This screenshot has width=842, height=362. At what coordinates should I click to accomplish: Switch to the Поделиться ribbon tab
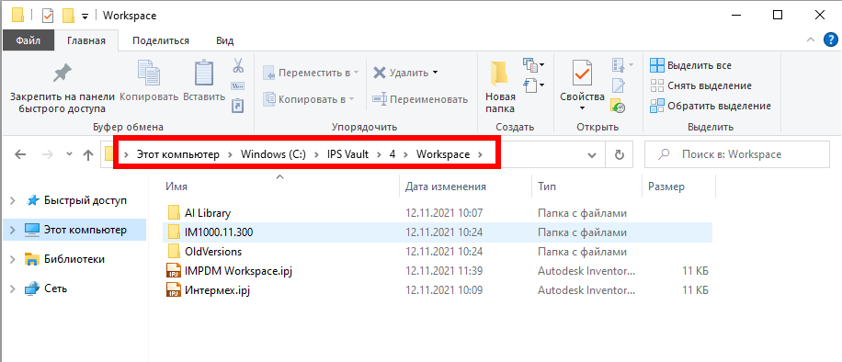click(x=161, y=40)
